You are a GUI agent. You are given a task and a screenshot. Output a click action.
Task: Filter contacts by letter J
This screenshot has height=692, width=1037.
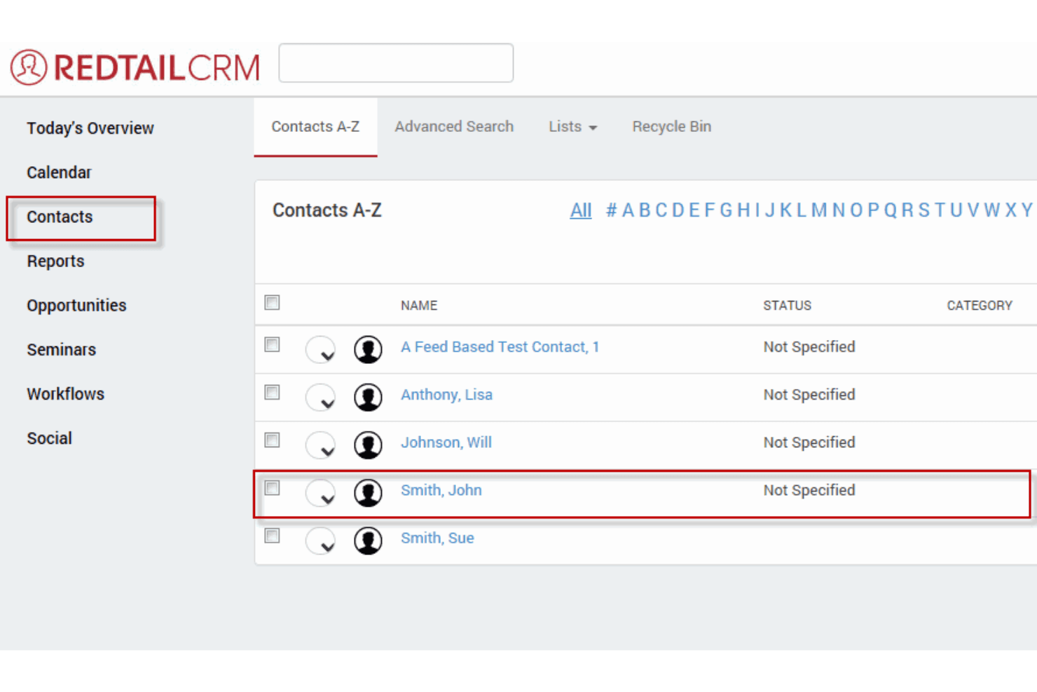coord(770,210)
